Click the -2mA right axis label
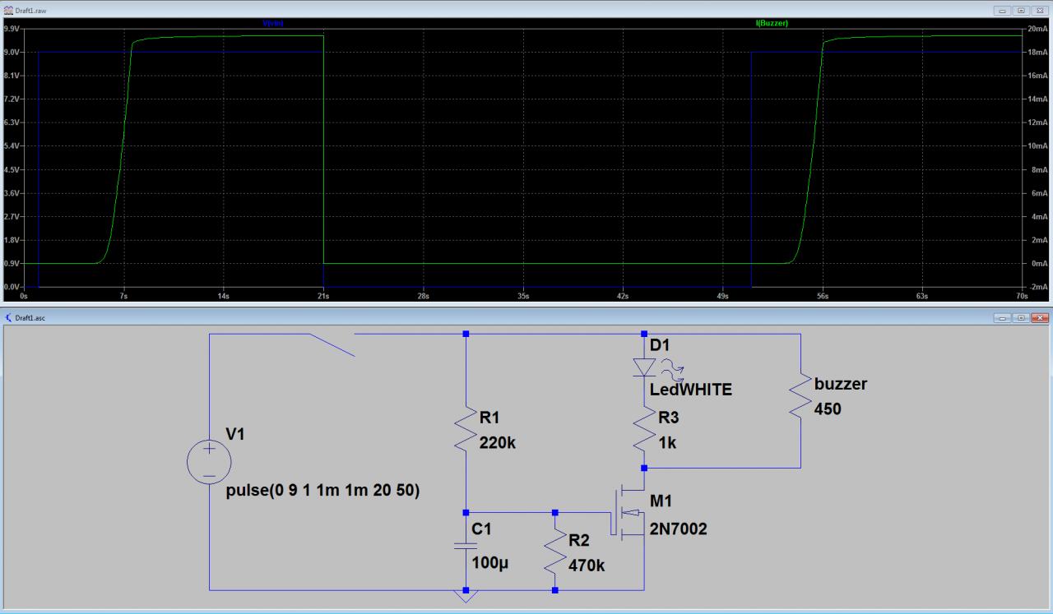This screenshot has width=1053, height=614. point(1039,287)
